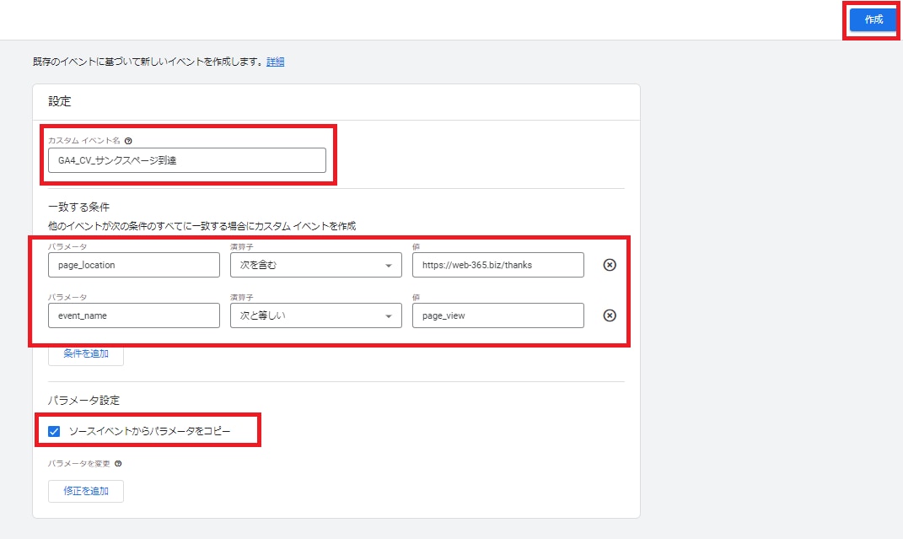Click the page_view value field

[497, 315]
